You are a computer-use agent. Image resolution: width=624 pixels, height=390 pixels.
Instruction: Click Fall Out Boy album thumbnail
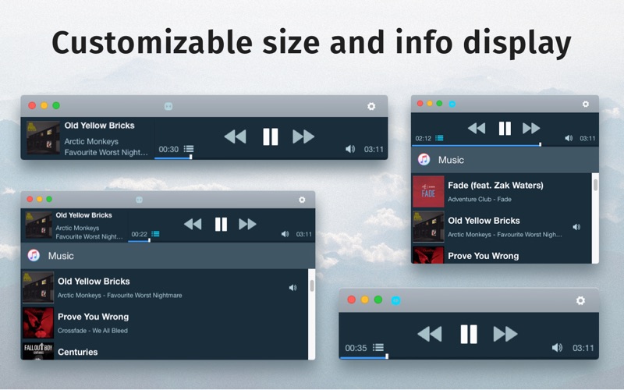click(38, 350)
